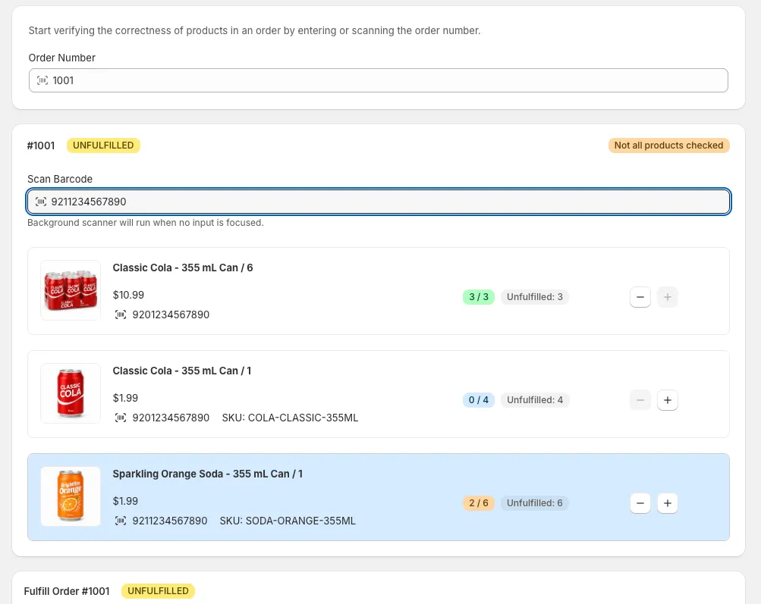Open the Sparkling Orange Soda thumbnail
Image resolution: width=761 pixels, height=604 pixels.
click(x=71, y=496)
